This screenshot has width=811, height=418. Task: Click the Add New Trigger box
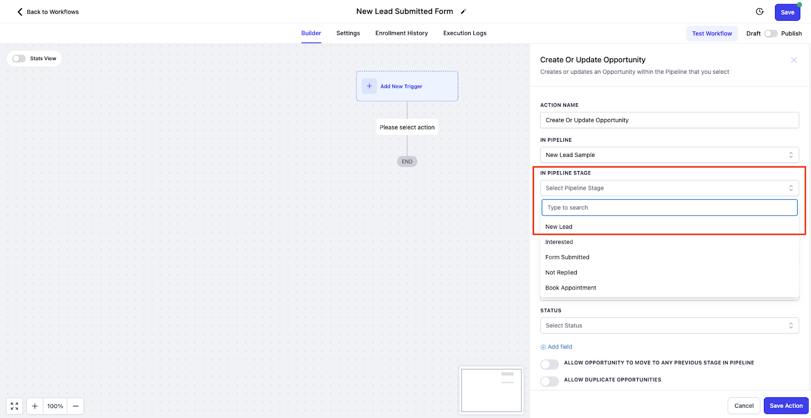407,86
